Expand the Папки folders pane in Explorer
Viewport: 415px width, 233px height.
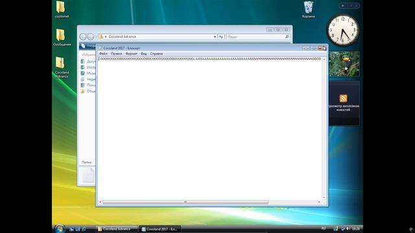pos(87,162)
